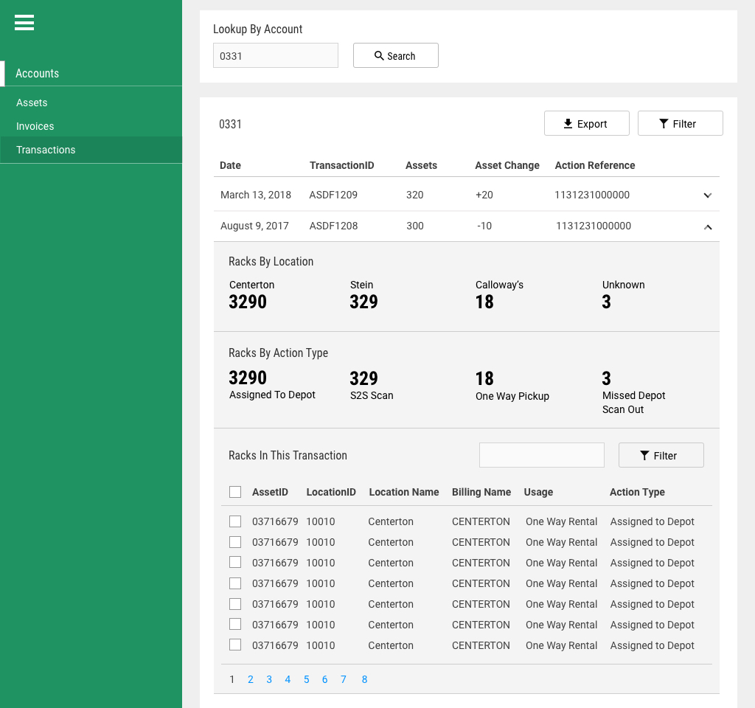Open Assets in the sidebar
The width and height of the screenshot is (755, 708).
(x=32, y=103)
